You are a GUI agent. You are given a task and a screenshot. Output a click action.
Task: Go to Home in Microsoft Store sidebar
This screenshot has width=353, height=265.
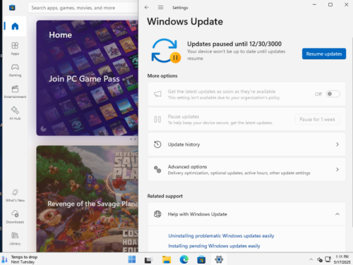click(x=15, y=26)
